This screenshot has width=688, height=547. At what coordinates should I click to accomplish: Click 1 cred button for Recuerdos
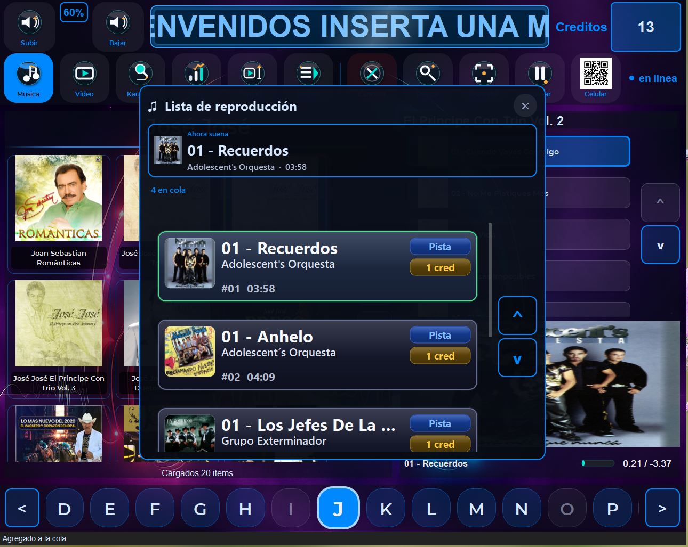(440, 267)
